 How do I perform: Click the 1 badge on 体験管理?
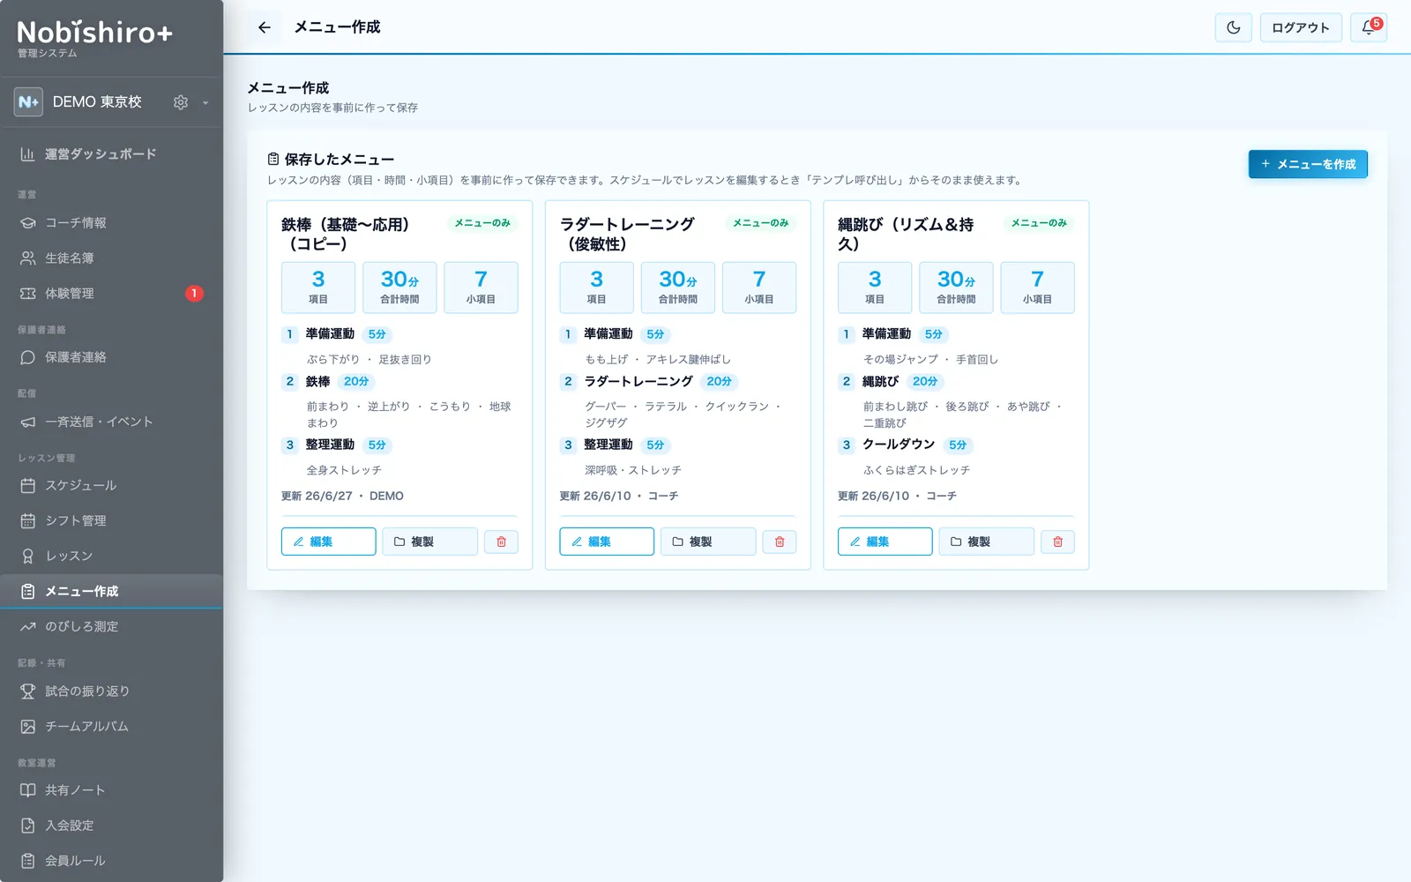point(194,294)
